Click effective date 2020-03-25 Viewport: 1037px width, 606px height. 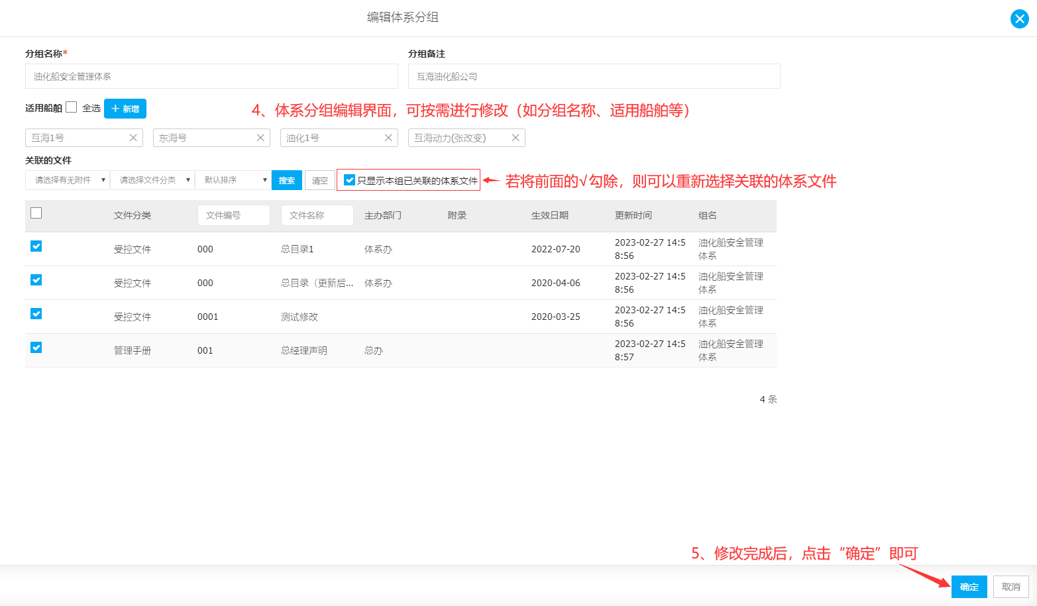pos(556,317)
